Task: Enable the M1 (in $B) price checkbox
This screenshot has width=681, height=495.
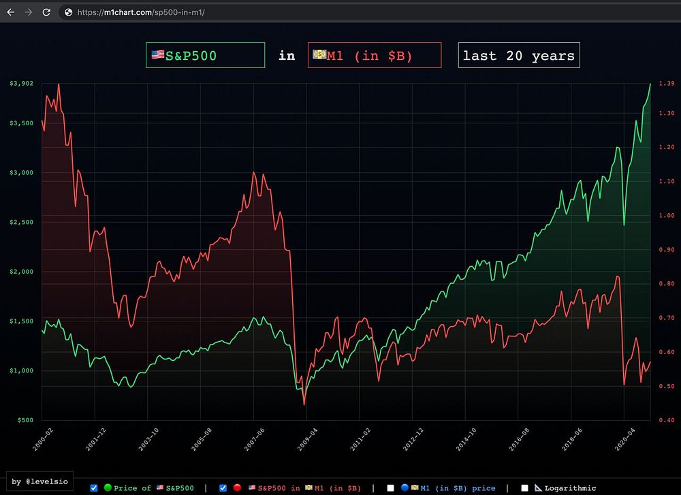Action: [x=390, y=488]
